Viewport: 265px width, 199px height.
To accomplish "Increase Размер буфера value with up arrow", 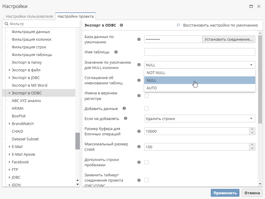I will pyautogui.click(x=252, y=129).
